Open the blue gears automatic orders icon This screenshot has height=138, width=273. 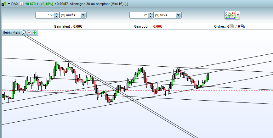[243, 26]
